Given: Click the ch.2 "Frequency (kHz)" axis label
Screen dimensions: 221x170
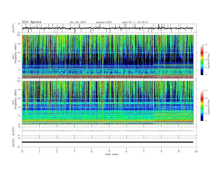Looking at the screenshot, I should [x=15, y=99].
